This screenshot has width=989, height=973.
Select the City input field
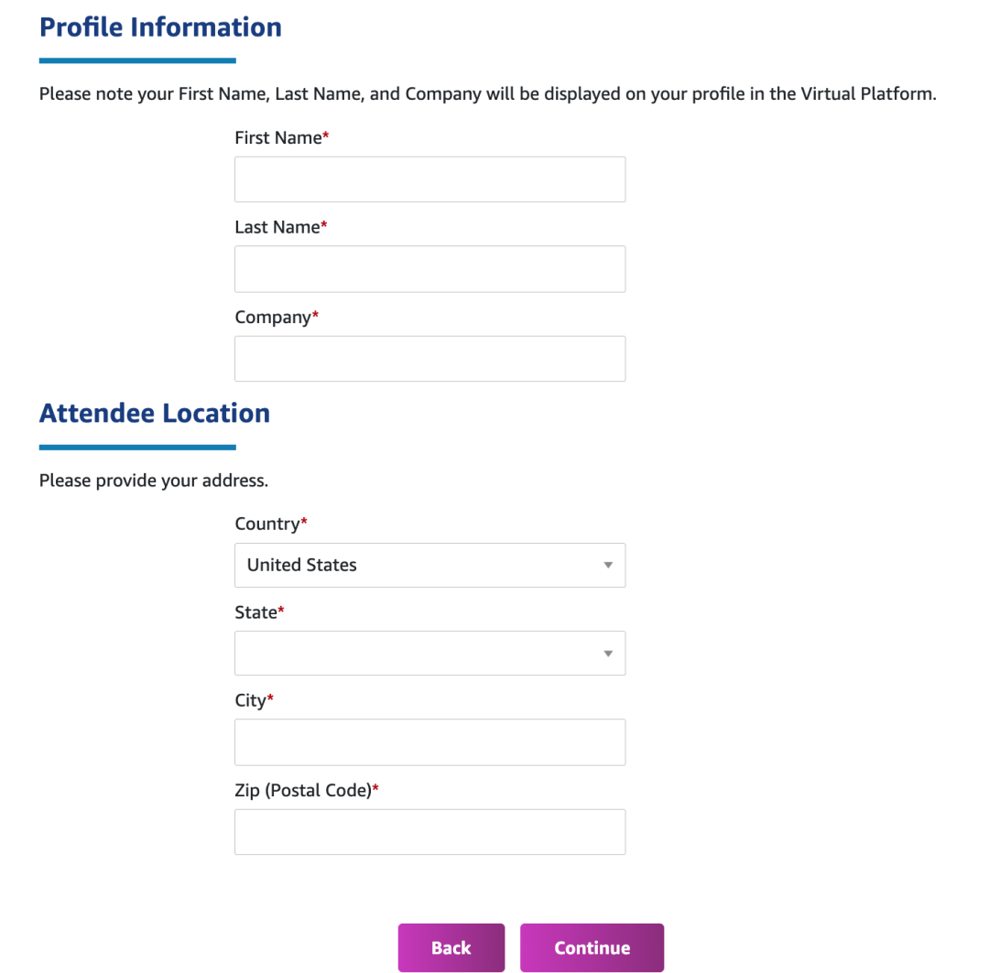pos(429,742)
